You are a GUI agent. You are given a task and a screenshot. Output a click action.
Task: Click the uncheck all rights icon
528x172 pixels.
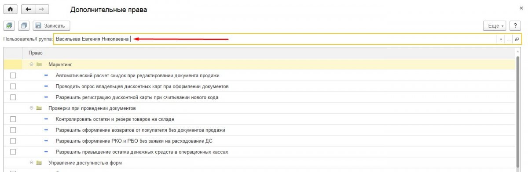(x=24, y=26)
